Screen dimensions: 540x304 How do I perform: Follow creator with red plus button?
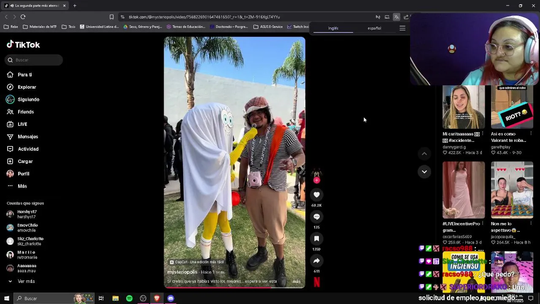(316, 180)
